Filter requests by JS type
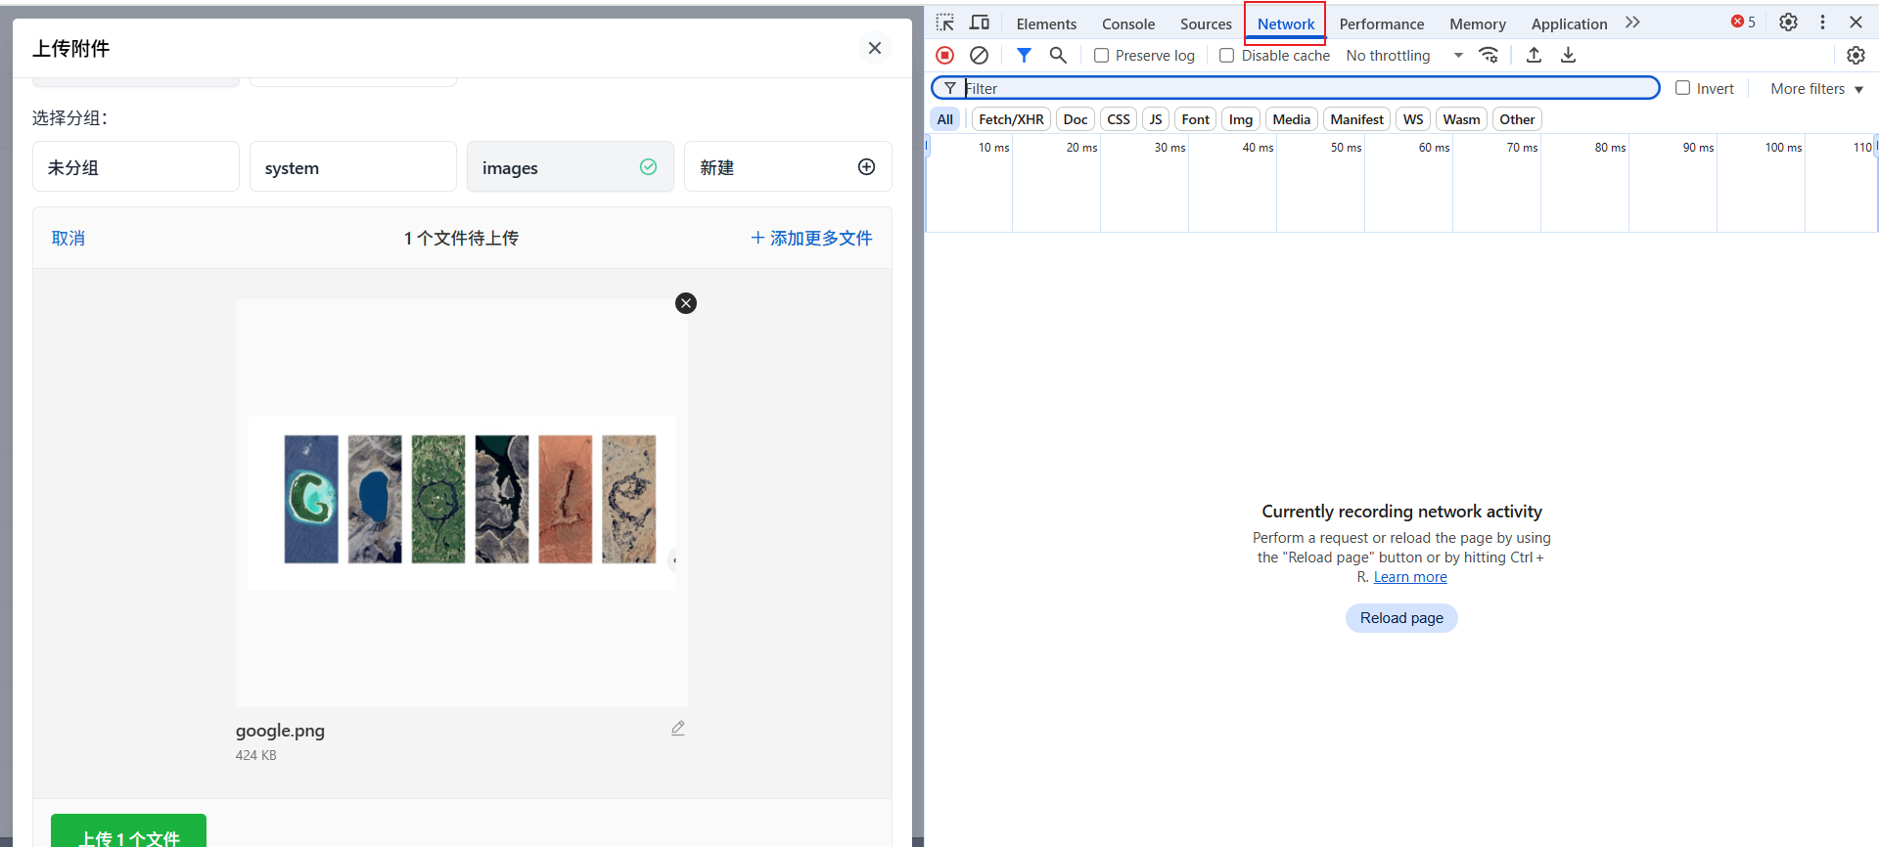Screen dimensions: 1879x847 coord(1155,119)
